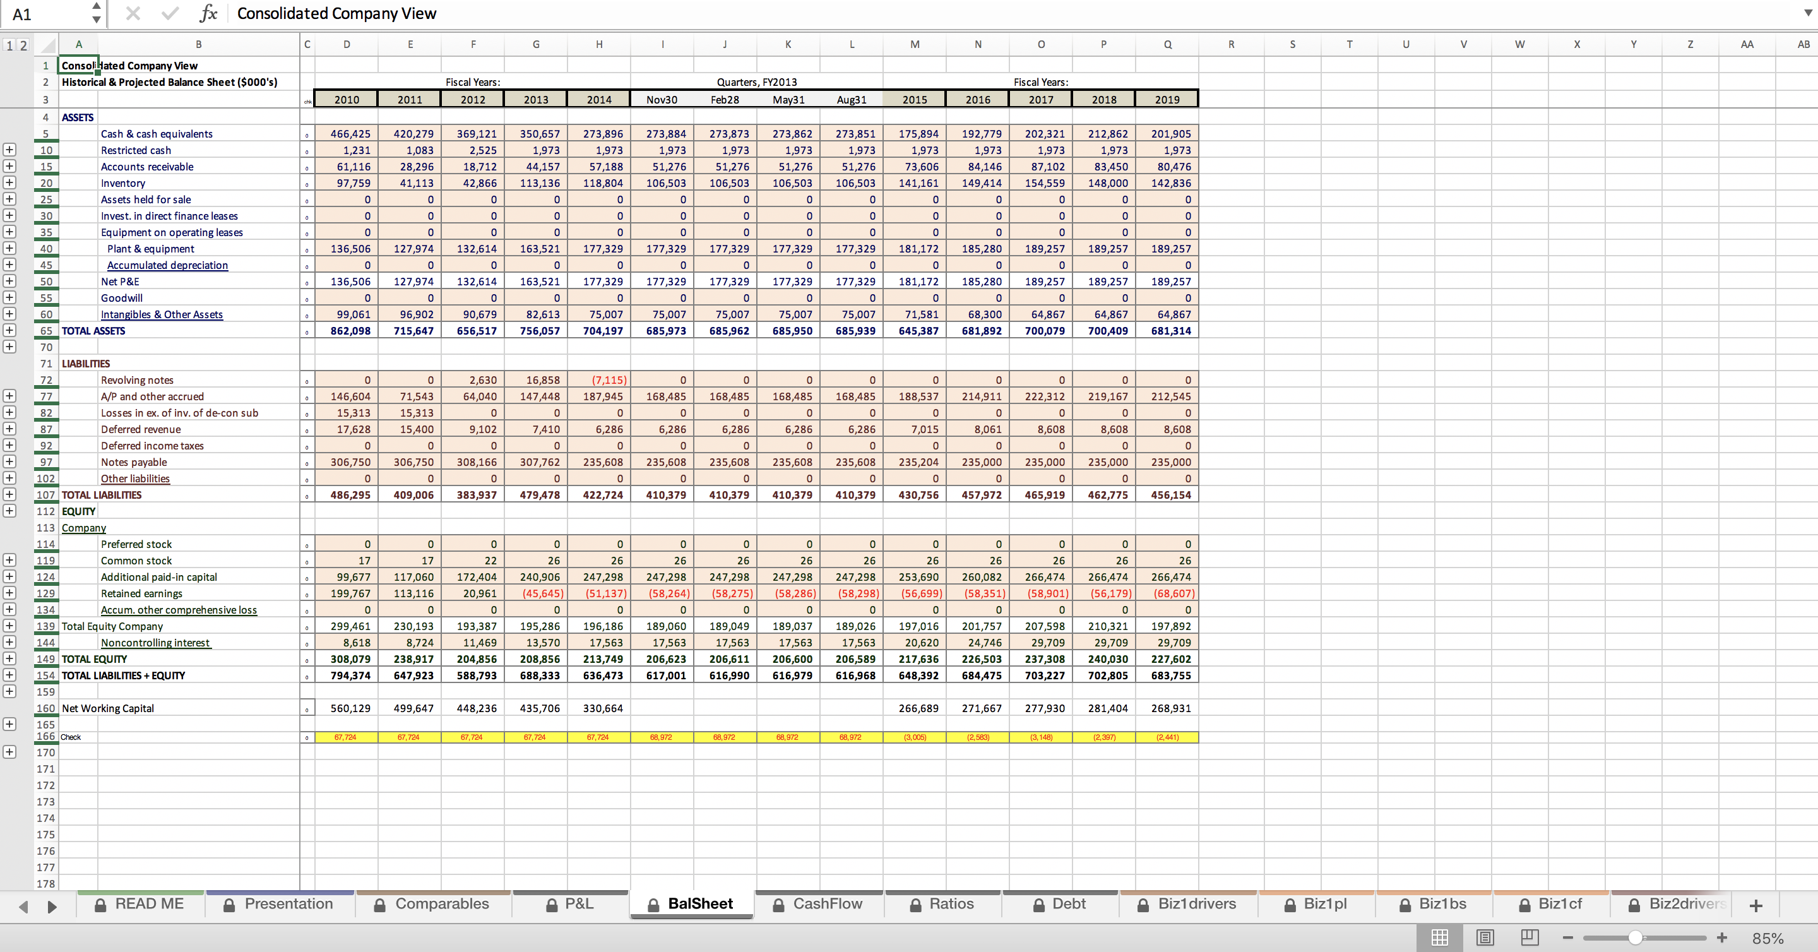Screen dimensions: 1818x952
Task: Select TOTAL ASSETS 2010 value 862,098
Action: click(347, 330)
